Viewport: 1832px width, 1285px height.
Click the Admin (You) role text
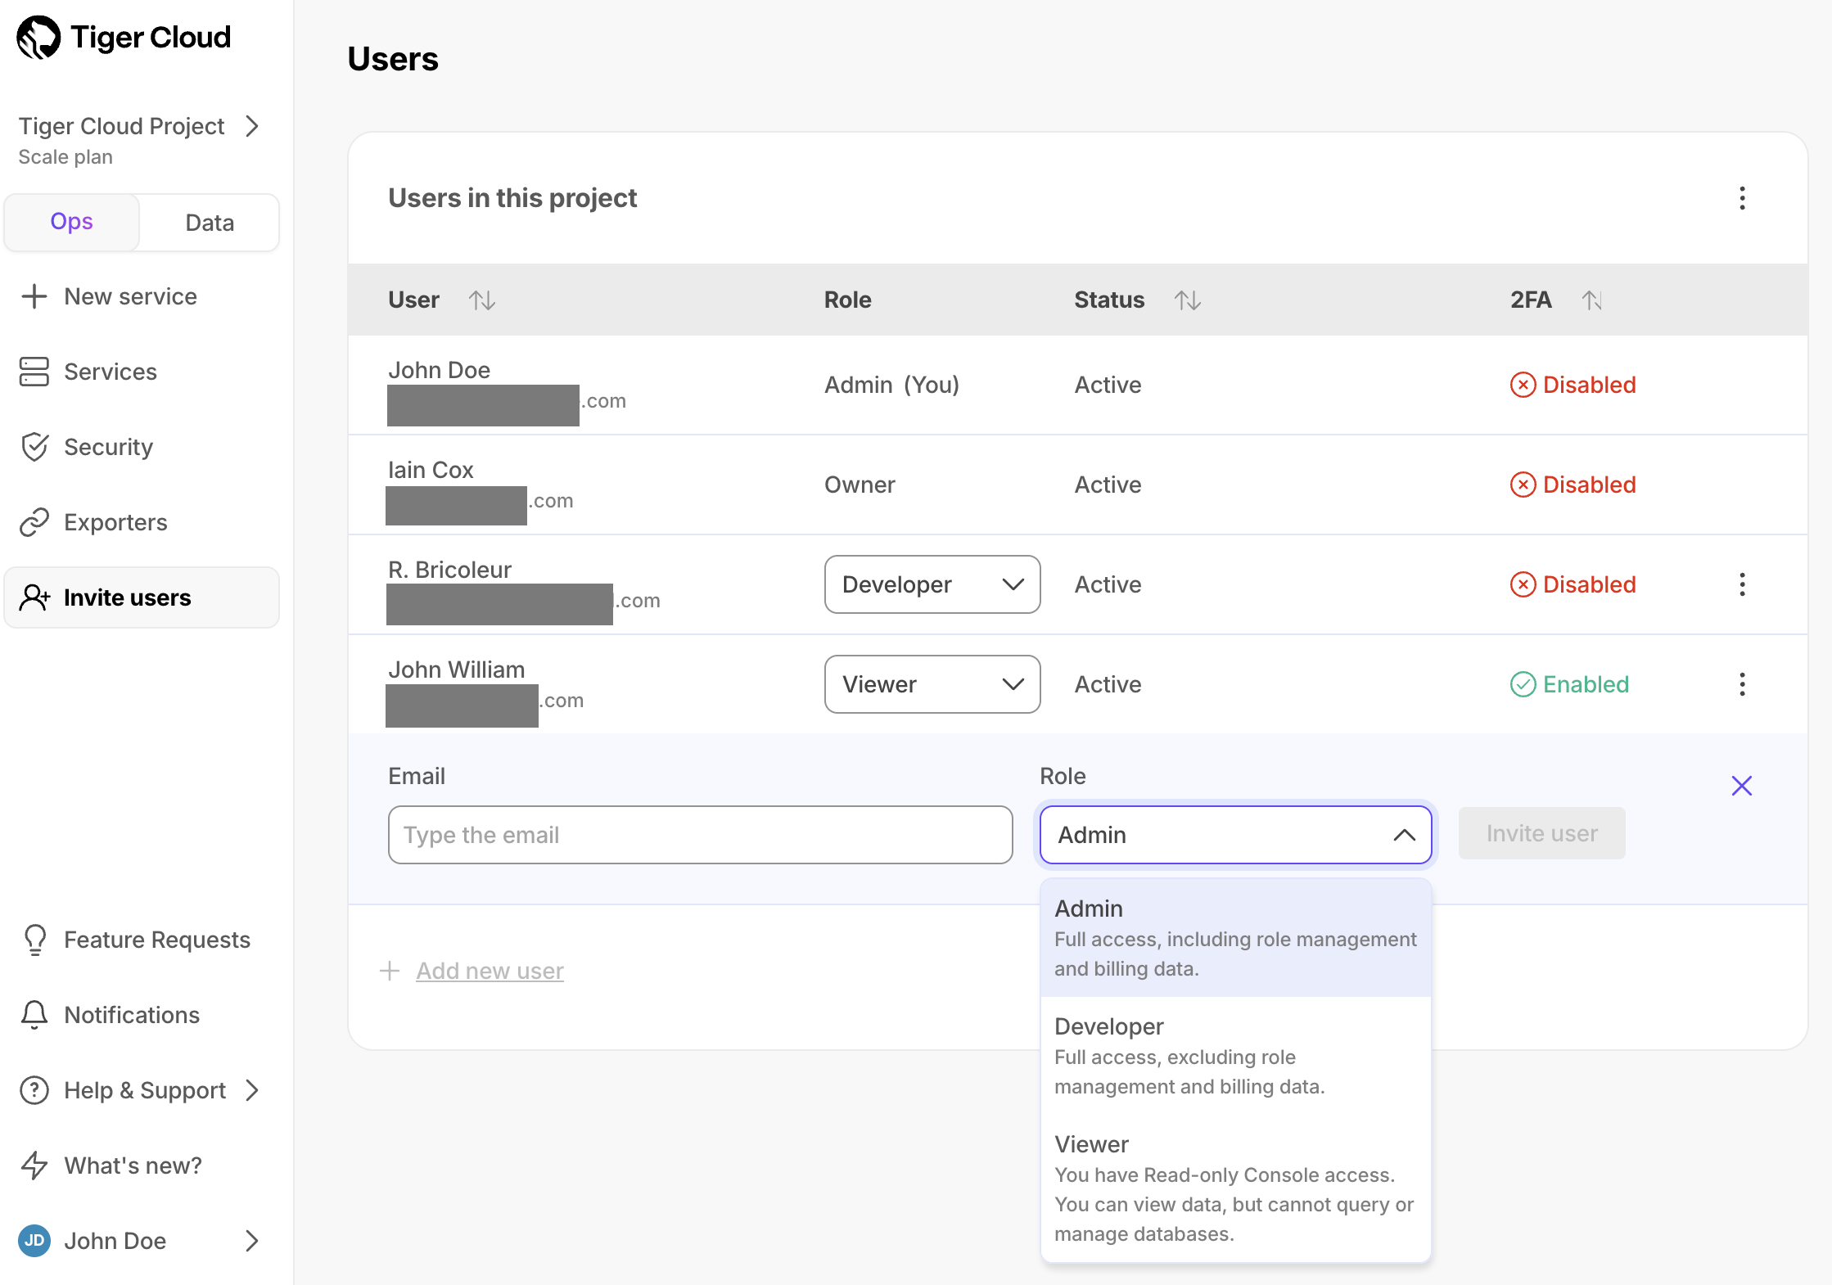point(891,385)
